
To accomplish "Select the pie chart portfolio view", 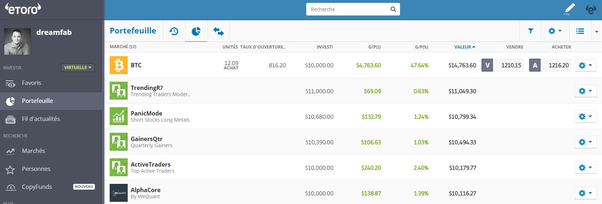I will click(196, 31).
